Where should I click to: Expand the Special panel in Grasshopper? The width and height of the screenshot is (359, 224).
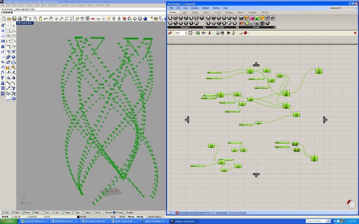[x=274, y=27]
